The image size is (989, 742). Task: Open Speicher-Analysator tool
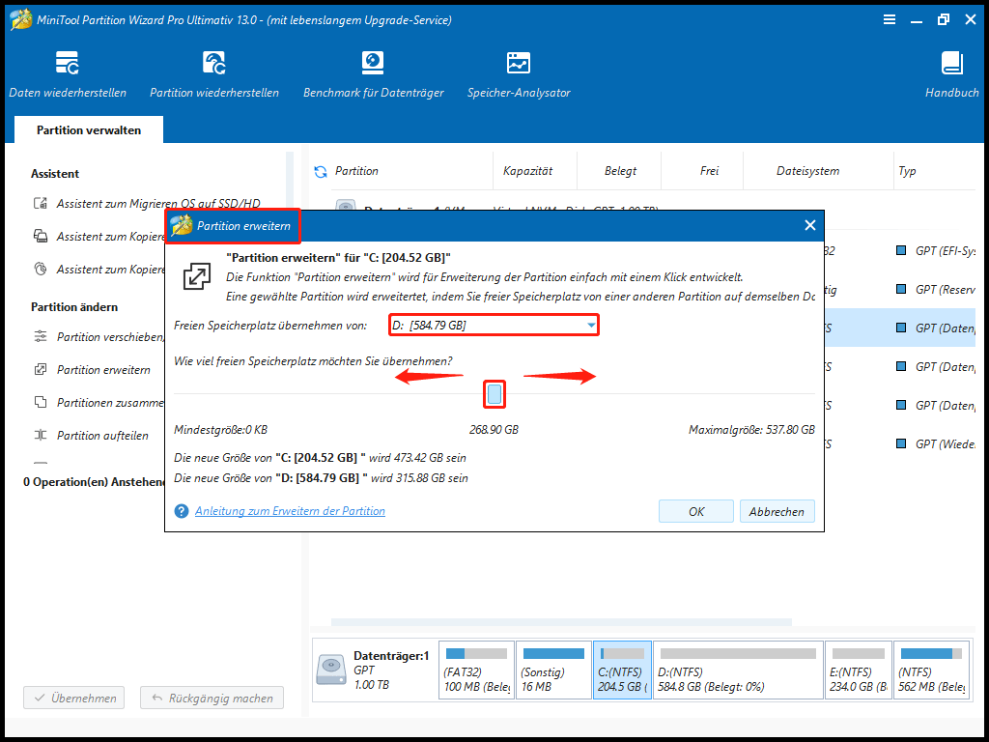(519, 74)
